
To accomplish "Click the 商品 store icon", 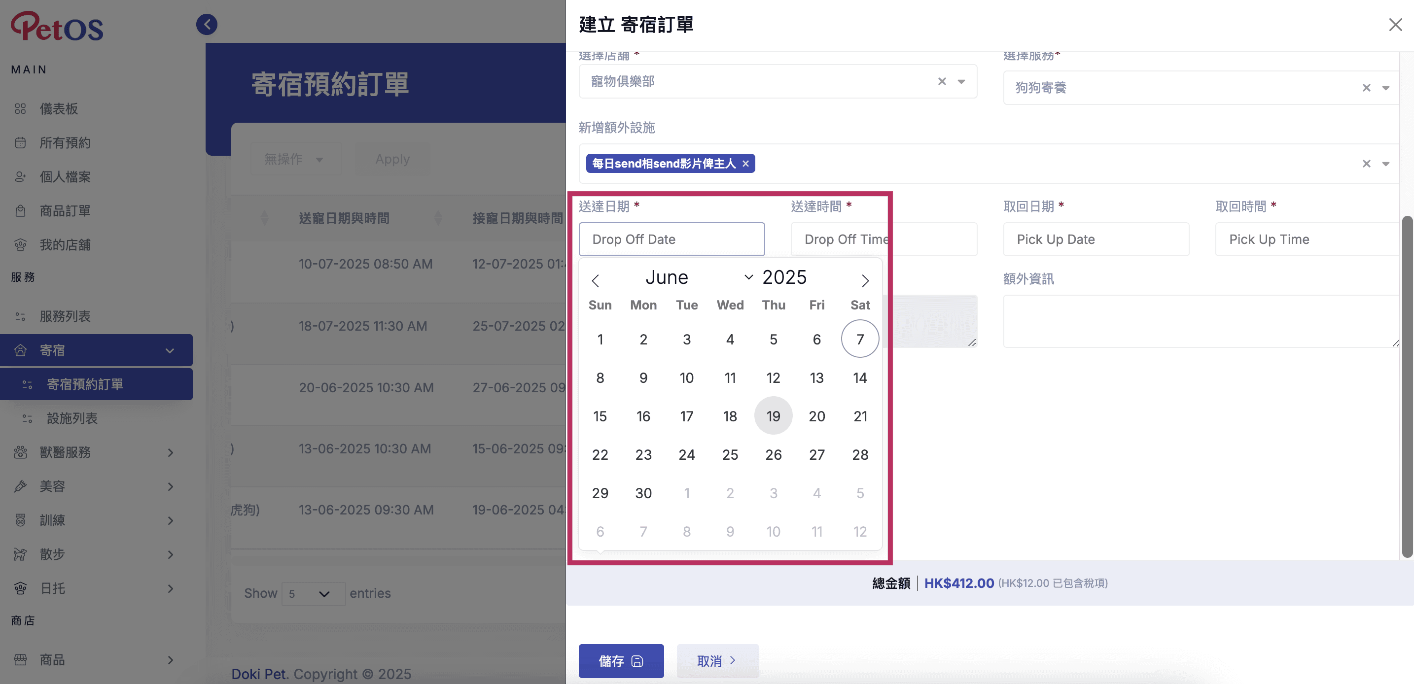I will pyautogui.click(x=20, y=659).
